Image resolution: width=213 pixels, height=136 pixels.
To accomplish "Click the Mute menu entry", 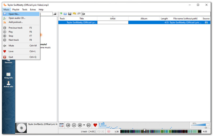I will pos(21,46).
